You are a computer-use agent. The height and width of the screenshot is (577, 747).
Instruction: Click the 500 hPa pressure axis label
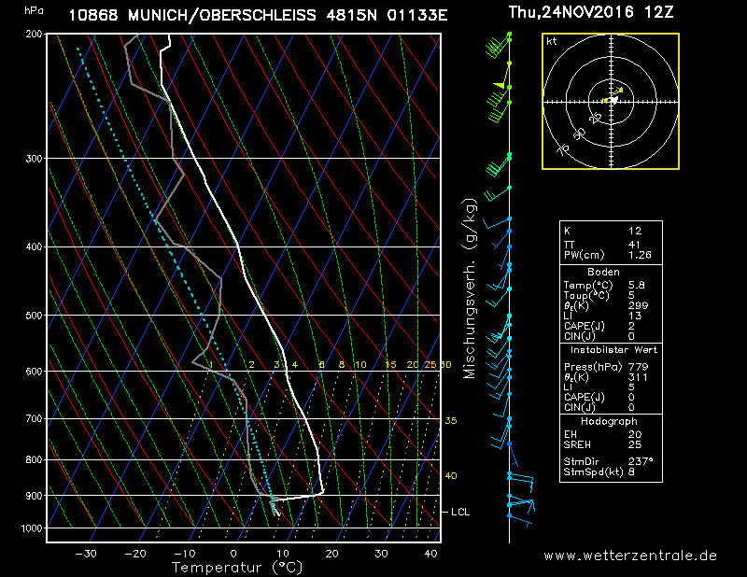click(x=34, y=316)
